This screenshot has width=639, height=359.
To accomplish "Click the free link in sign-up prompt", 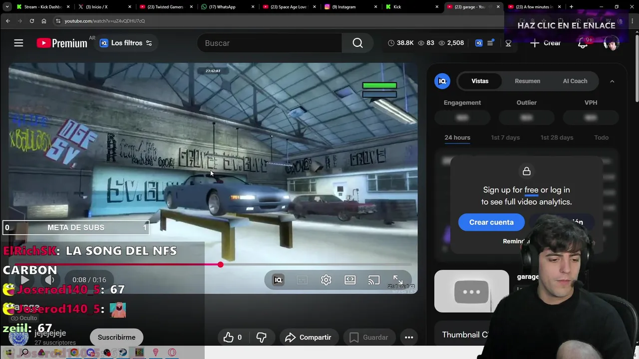I will pos(531,190).
